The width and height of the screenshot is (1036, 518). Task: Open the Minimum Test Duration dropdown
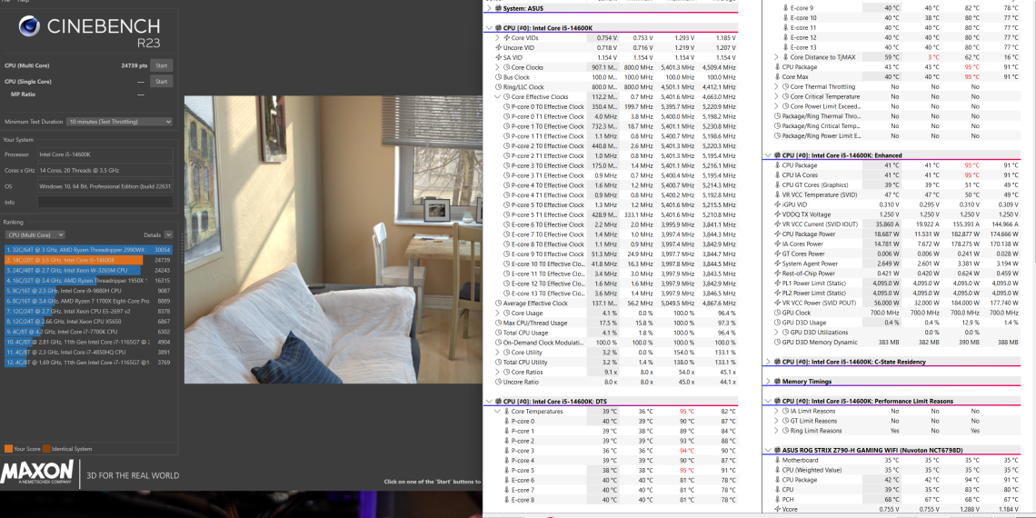pos(120,122)
